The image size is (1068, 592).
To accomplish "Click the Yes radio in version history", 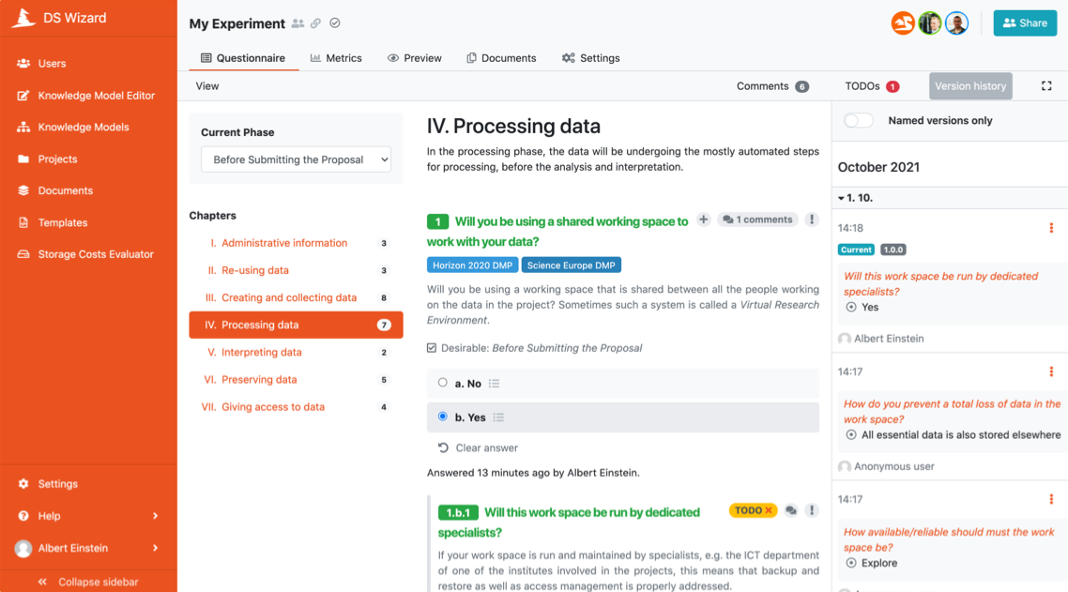I will click(x=850, y=307).
